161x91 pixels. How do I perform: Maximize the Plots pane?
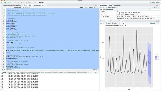[159, 21]
